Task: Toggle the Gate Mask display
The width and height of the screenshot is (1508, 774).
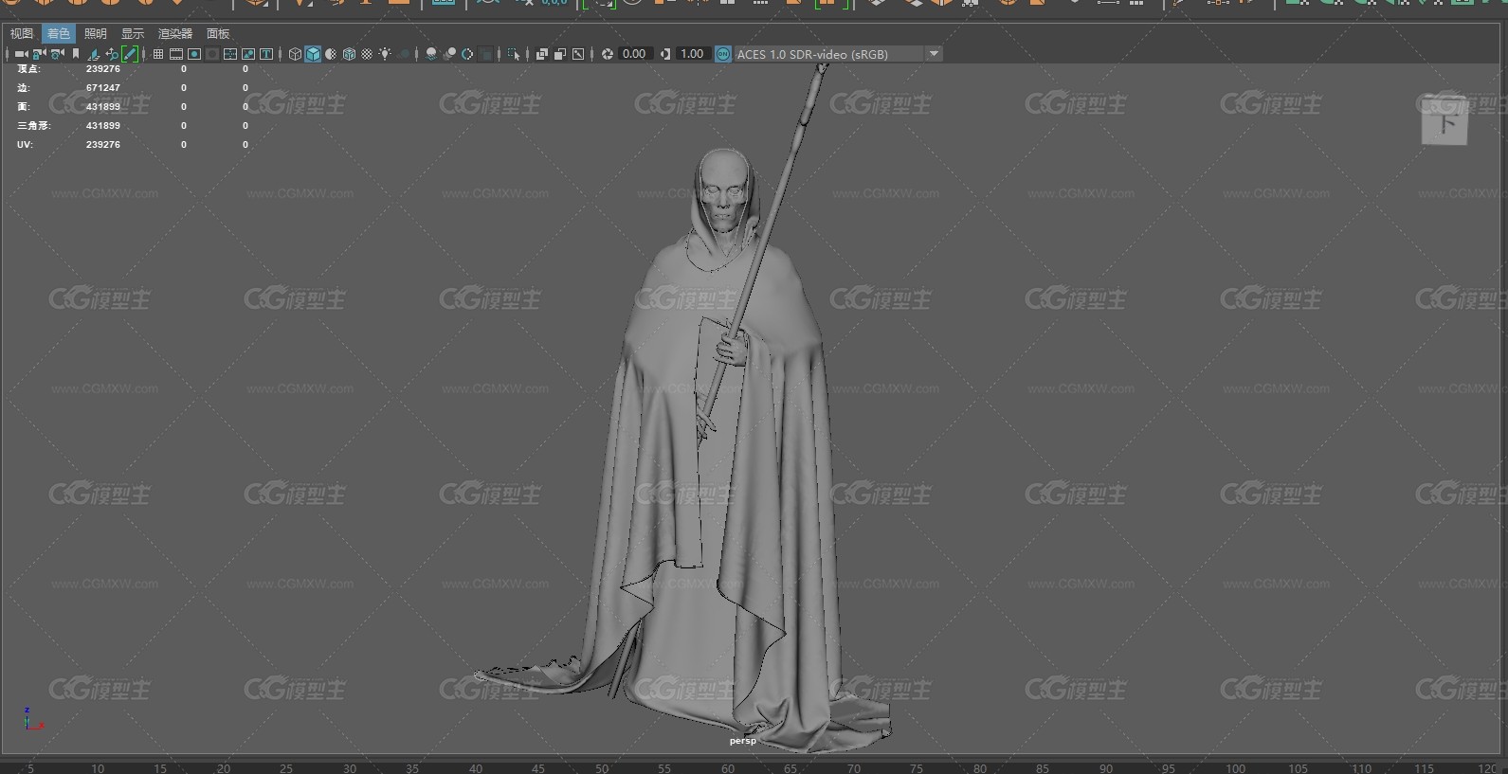Action: pyautogui.click(x=212, y=54)
